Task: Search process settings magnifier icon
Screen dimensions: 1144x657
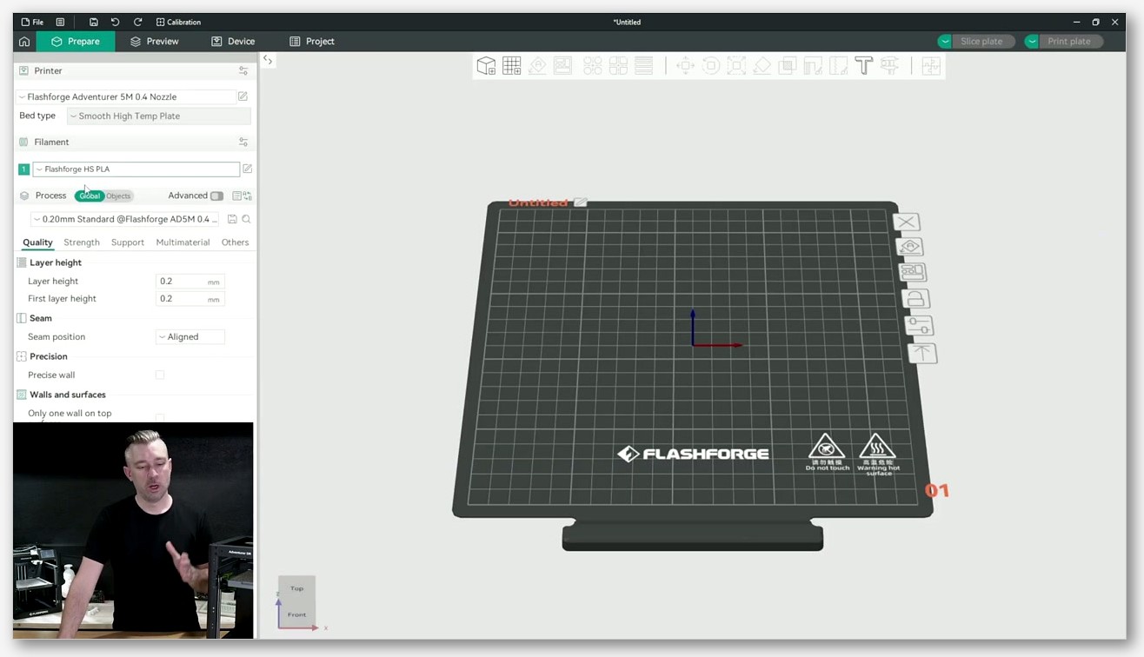Action: click(247, 219)
